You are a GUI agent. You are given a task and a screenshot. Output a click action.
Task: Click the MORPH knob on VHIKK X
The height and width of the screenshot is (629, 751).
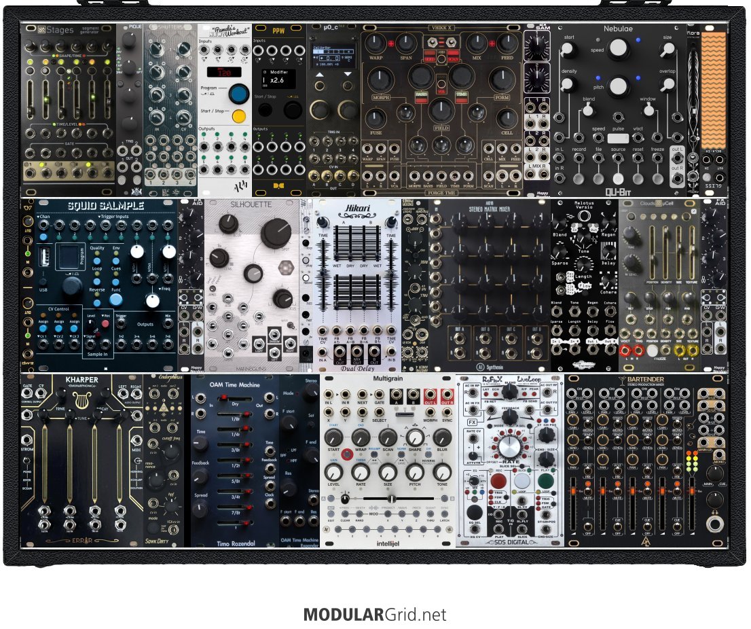380,80
